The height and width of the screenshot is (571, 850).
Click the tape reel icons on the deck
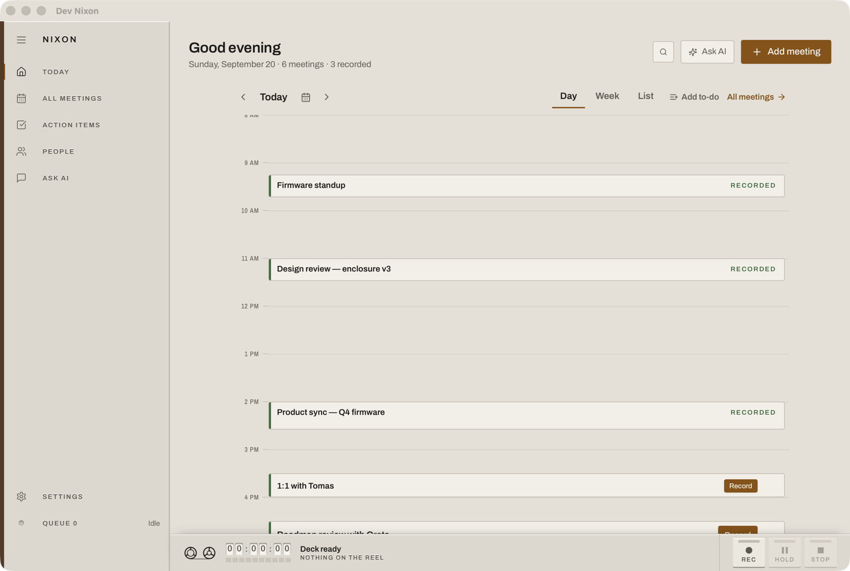click(200, 553)
